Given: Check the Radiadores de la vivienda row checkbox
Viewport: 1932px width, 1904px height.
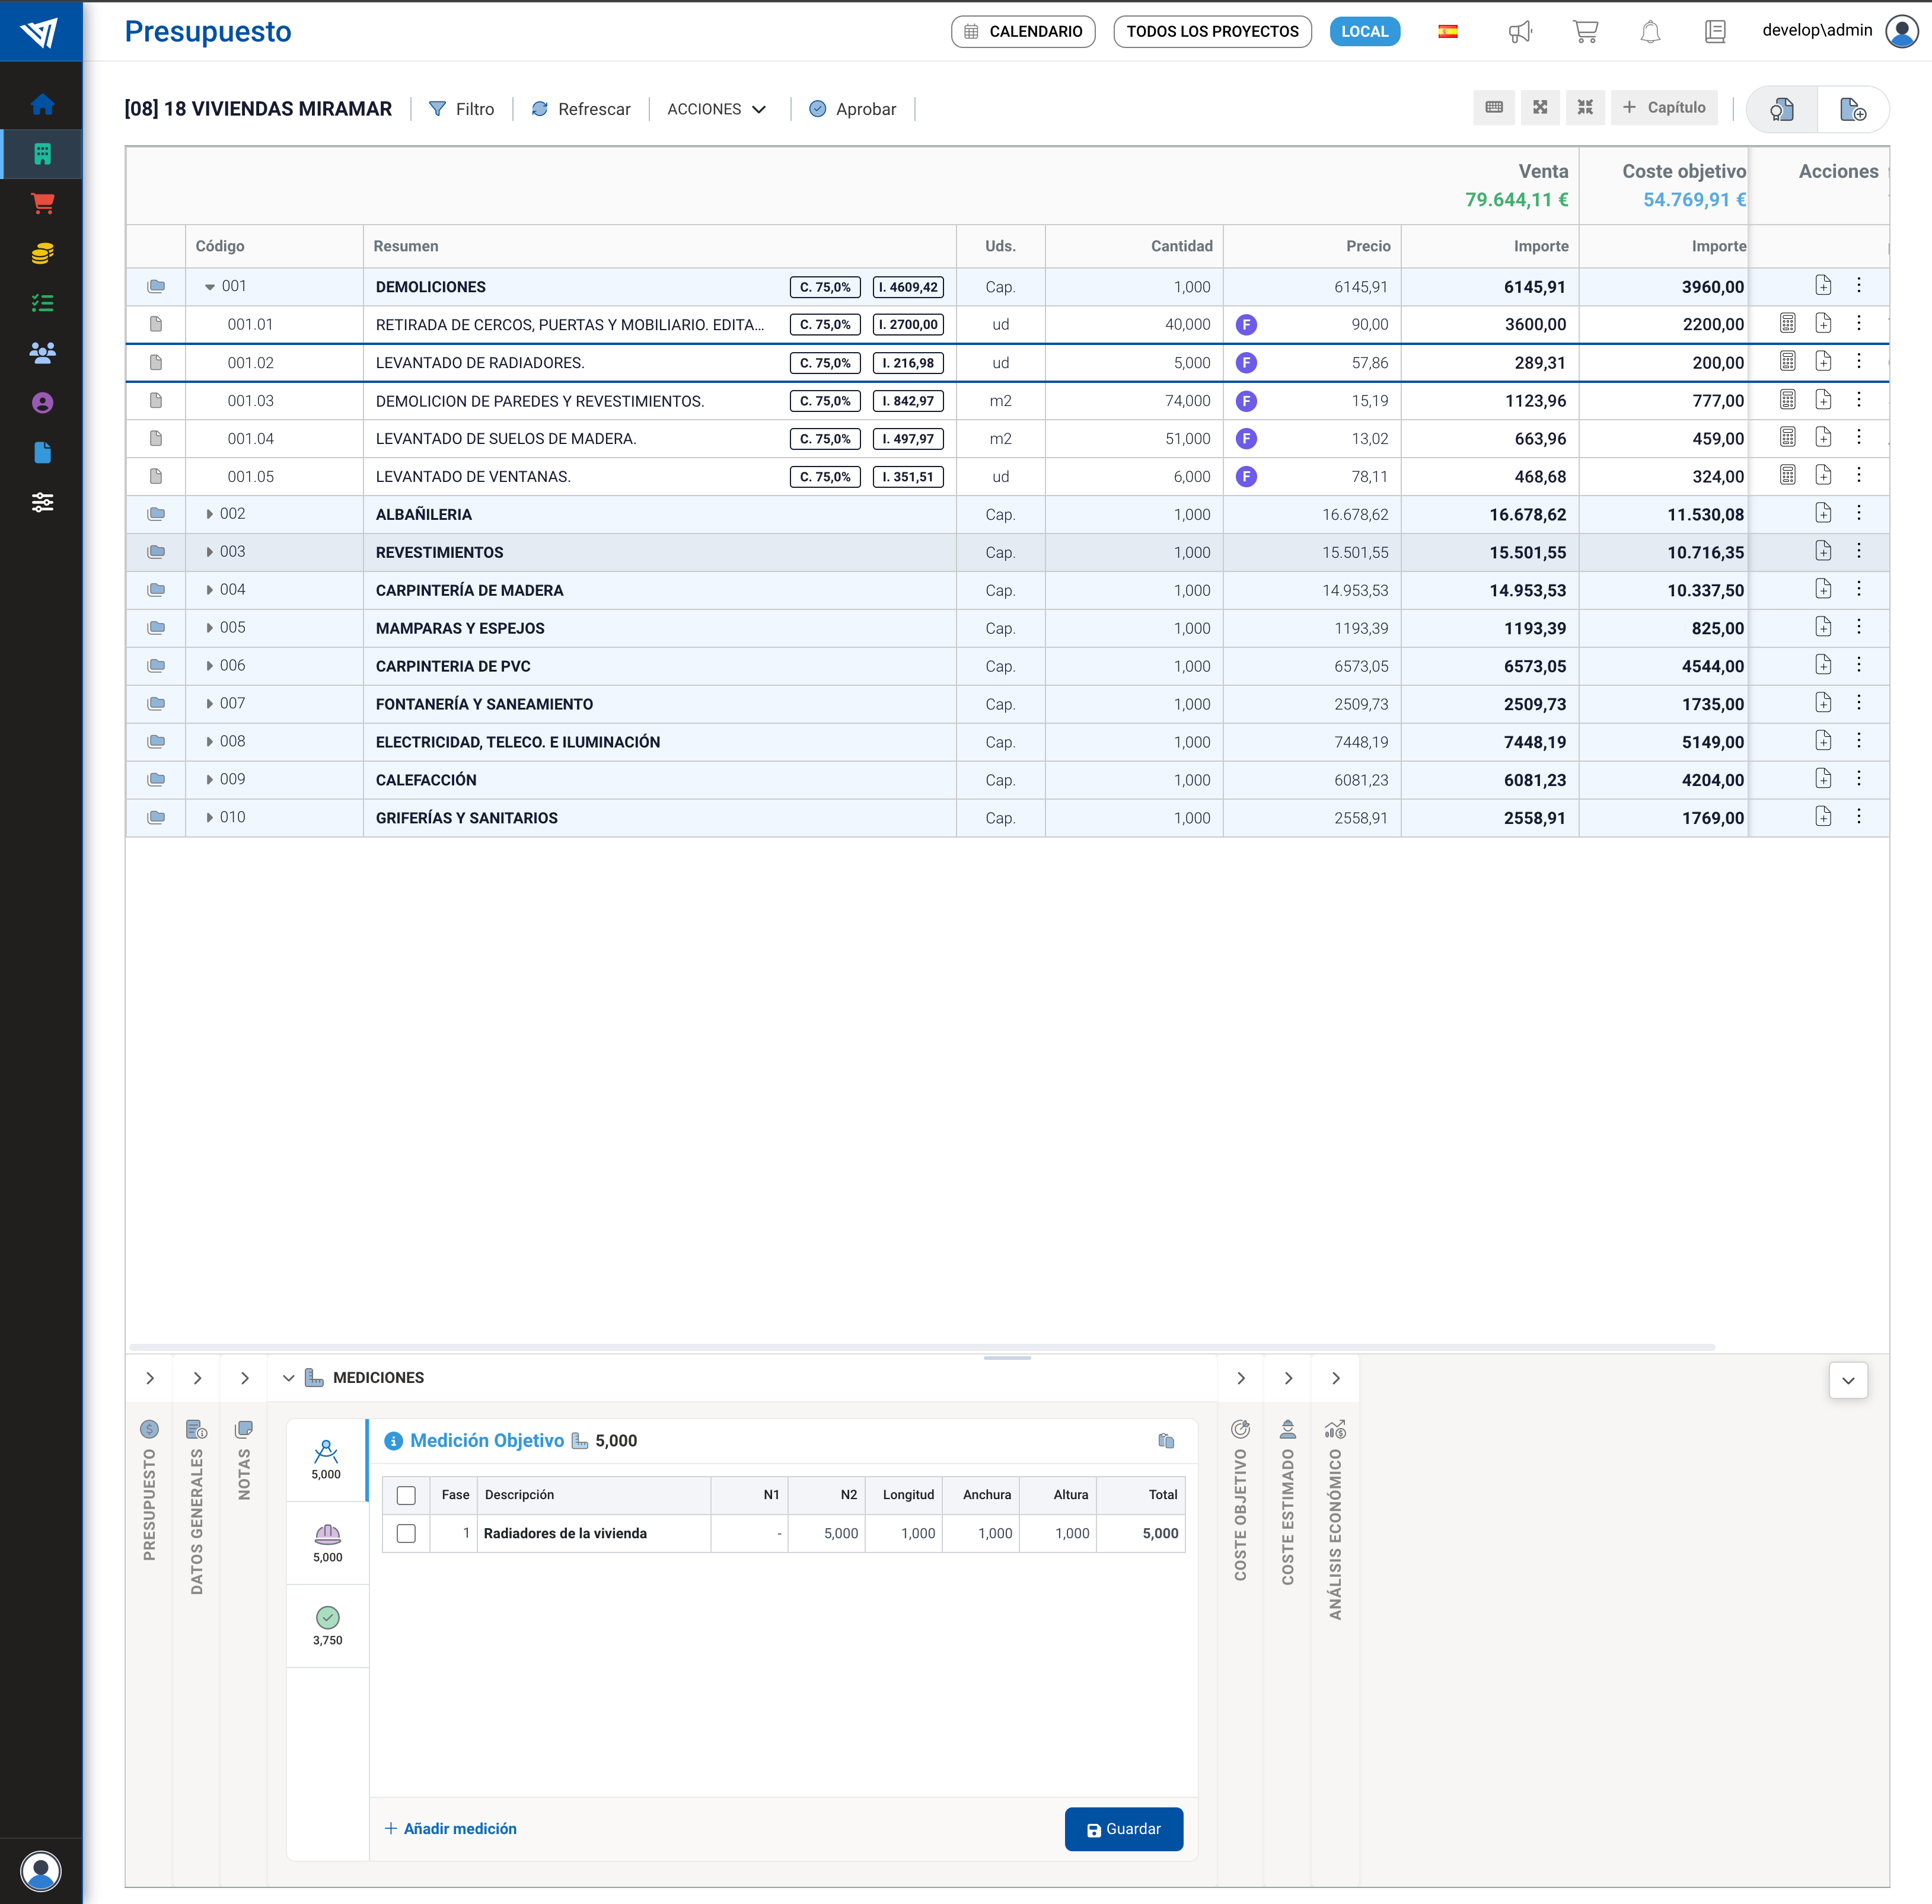Looking at the screenshot, I should (x=406, y=1533).
